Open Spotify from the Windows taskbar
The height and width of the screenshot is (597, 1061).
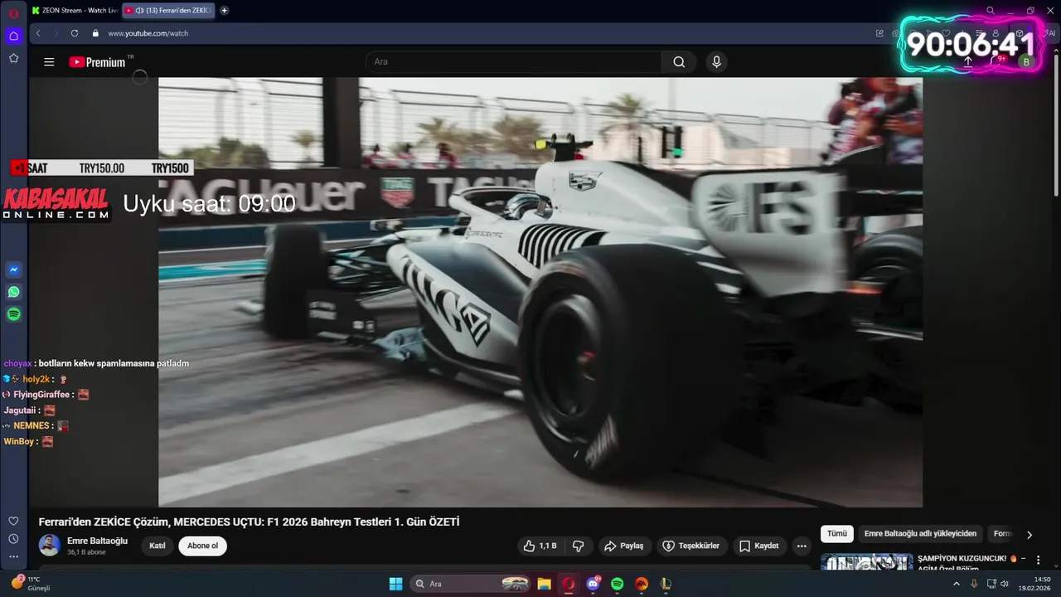click(617, 584)
